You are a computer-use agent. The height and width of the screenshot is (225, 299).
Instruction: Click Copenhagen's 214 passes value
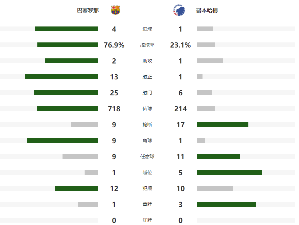pos(180,109)
